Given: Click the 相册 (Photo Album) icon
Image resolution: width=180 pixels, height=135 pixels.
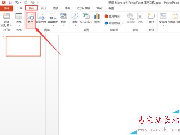Looking at the screenshot, I should click(x=64, y=16).
